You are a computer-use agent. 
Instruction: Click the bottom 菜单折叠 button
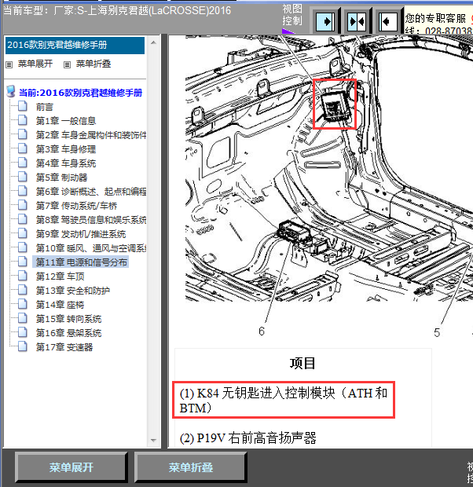click(190, 467)
